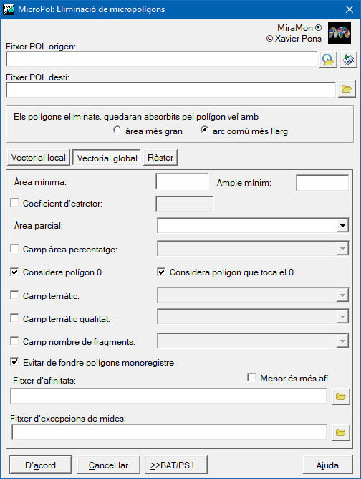
Task: Open help with the Ajuda button
Action: coord(328,465)
